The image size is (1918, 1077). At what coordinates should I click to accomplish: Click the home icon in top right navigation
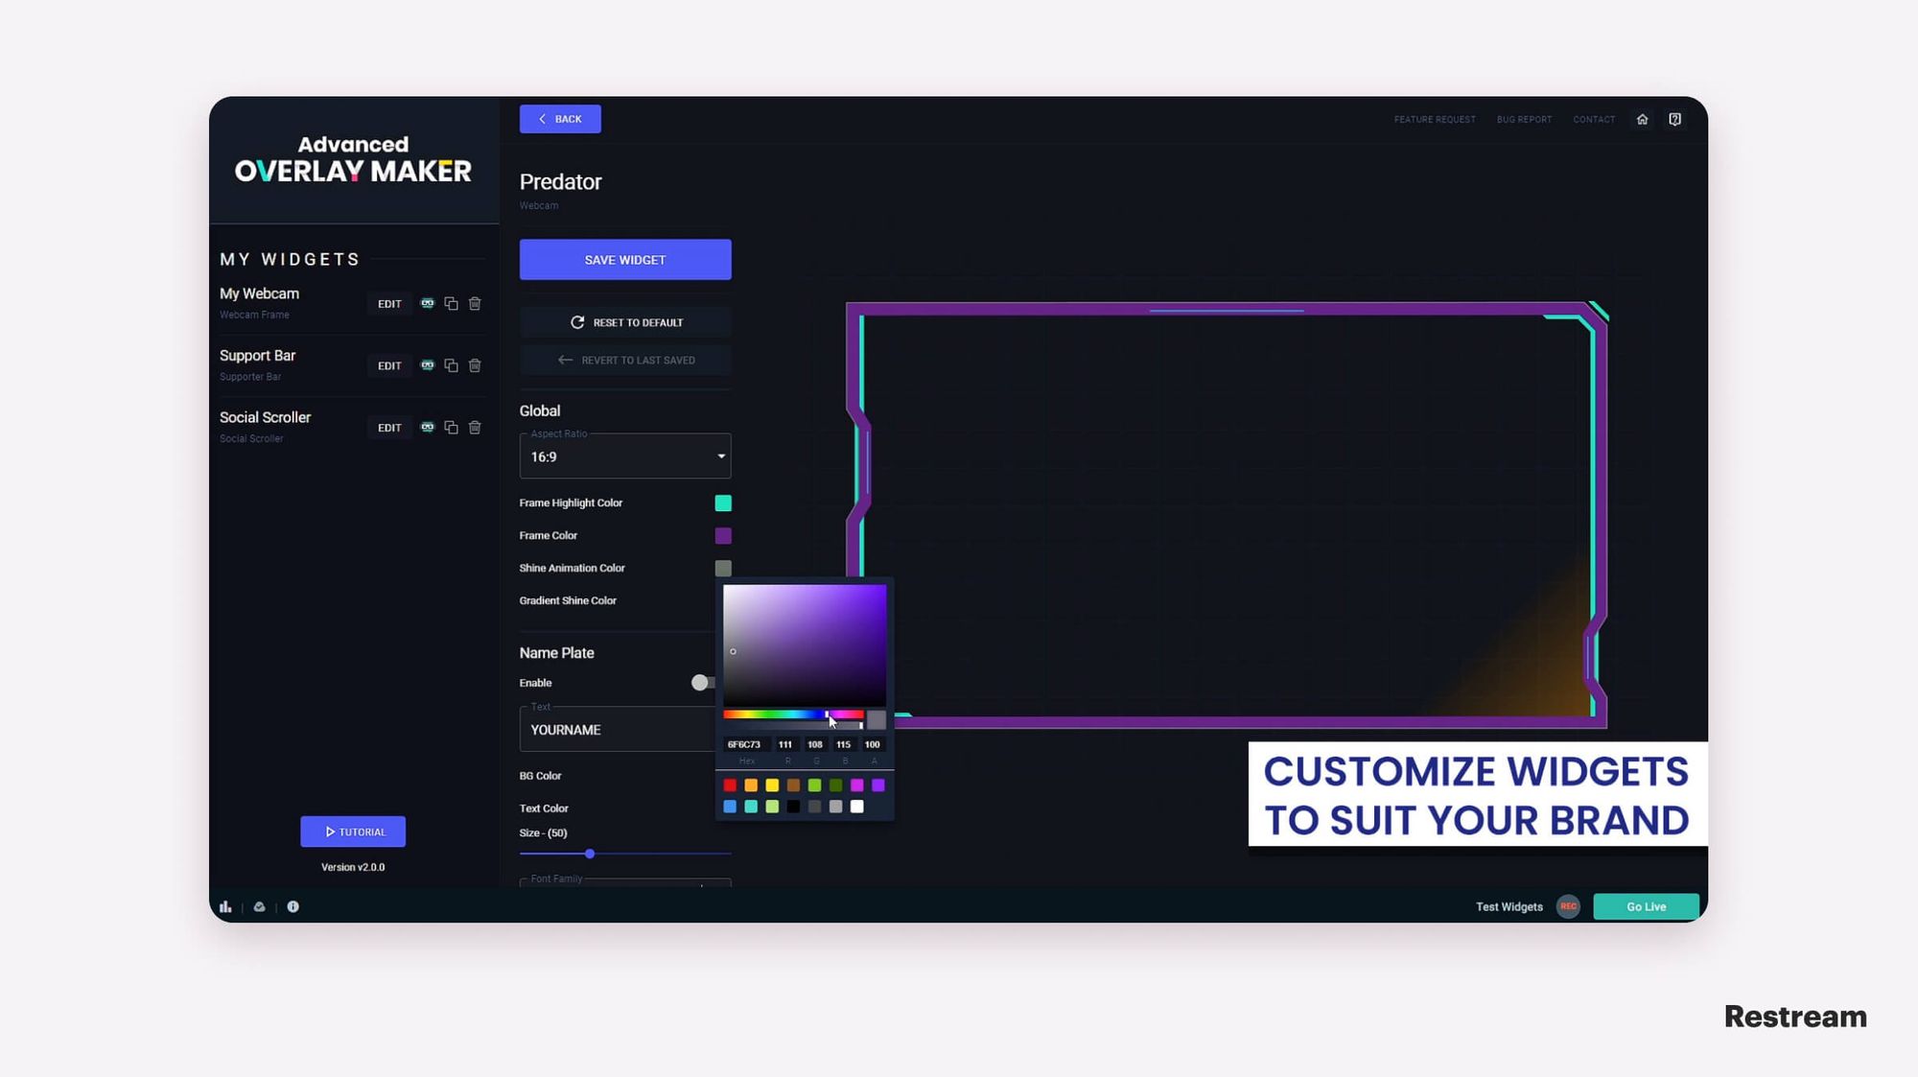click(1642, 119)
